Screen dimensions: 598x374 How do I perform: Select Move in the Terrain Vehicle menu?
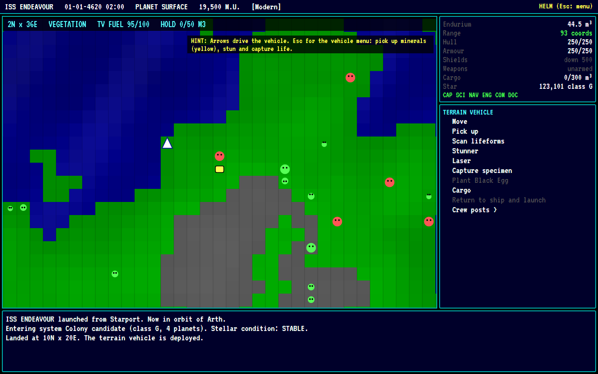[460, 122]
